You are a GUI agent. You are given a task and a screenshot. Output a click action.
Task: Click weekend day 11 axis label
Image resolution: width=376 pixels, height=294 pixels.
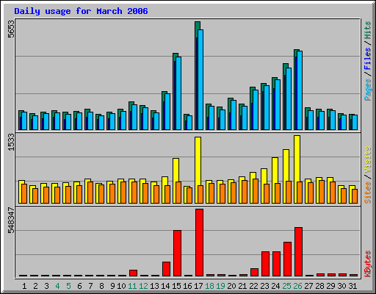[x=132, y=286]
